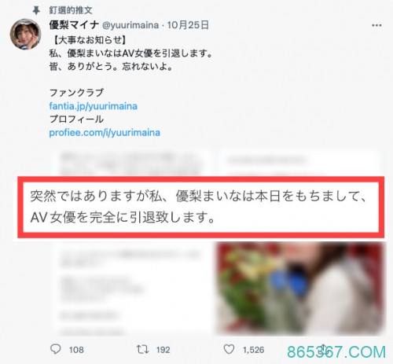The image size is (393, 364).
Task: Click the display name 優梨マイナ
Action: 74,25
